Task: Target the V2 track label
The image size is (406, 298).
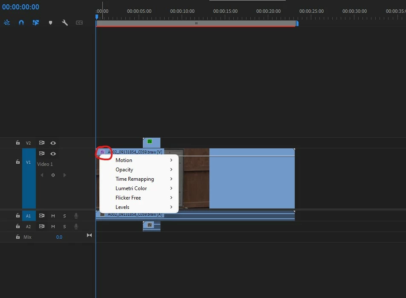Action: pyautogui.click(x=28, y=143)
